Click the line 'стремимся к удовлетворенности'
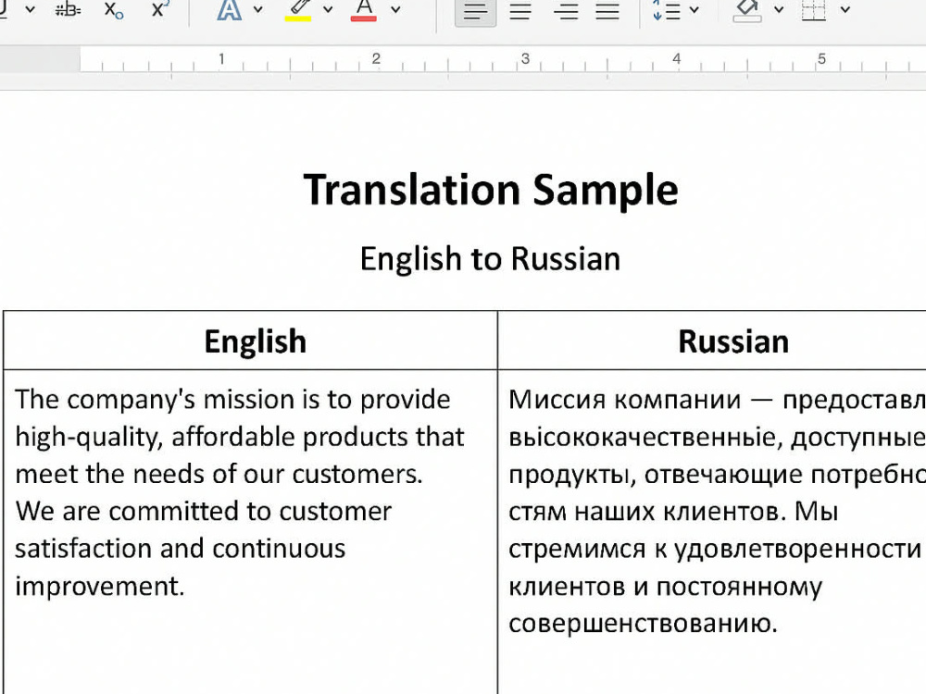 pos(715,550)
